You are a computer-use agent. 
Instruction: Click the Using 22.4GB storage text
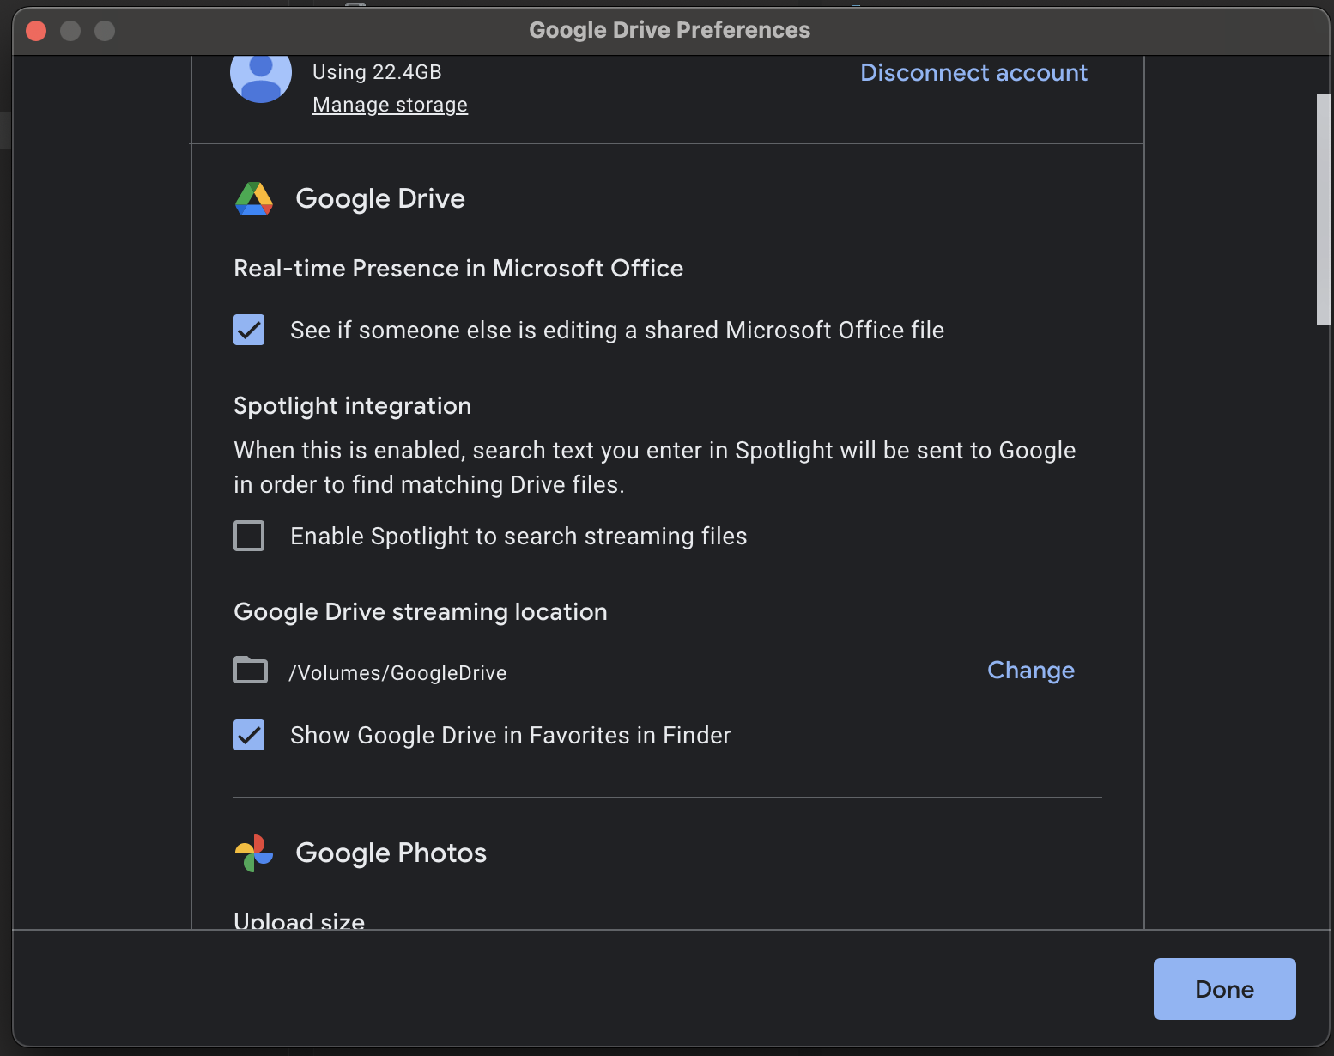pos(377,72)
